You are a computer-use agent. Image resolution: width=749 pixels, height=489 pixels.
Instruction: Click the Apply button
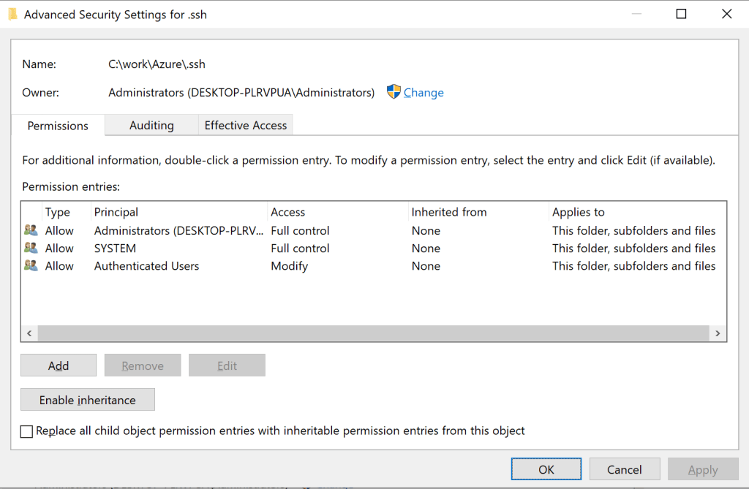[x=702, y=469]
